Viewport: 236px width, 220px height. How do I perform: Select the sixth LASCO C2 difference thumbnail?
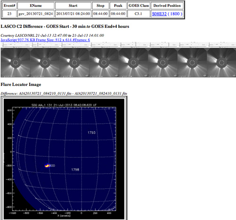(x=163, y=63)
